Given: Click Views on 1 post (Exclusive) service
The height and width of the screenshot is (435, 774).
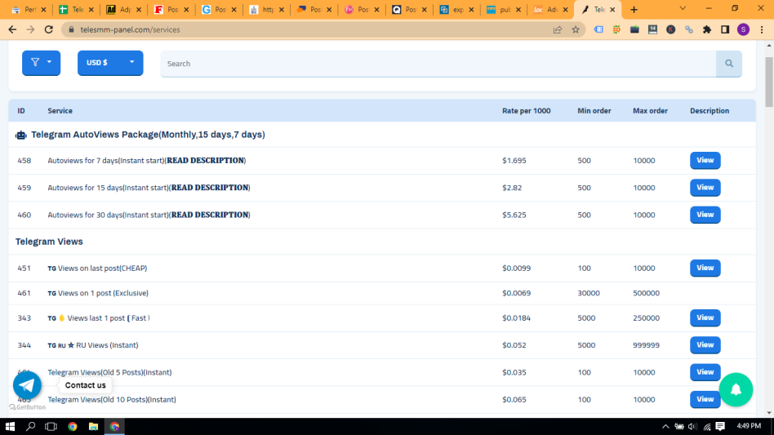Looking at the screenshot, I should pyautogui.click(x=98, y=293).
